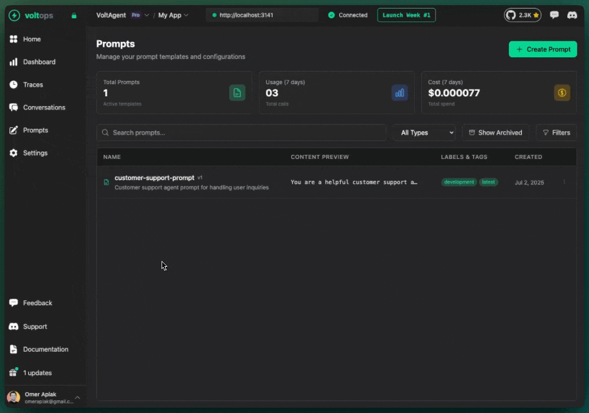Viewport: 589px width, 413px height.
Task: Open the Feedback link
Action: pyautogui.click(x=38, y=303)
